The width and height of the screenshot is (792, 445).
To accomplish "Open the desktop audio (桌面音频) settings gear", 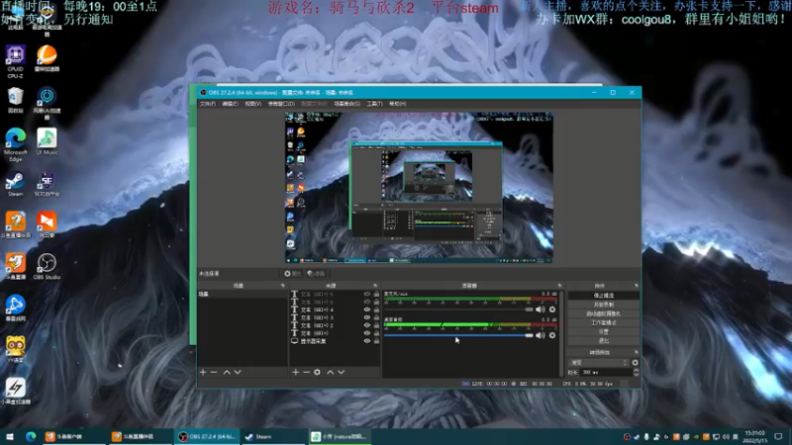I will (552, 335).
